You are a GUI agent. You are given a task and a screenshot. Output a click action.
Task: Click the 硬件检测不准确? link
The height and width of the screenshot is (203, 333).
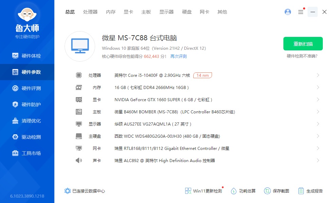point(302,56)
